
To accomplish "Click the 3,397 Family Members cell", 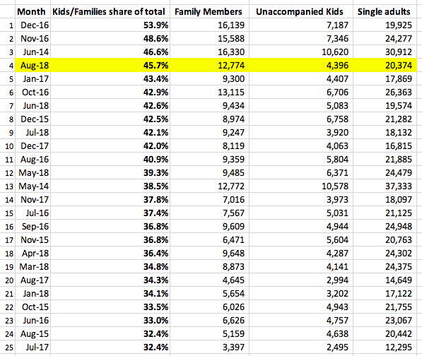I will [x=233, y=347].
